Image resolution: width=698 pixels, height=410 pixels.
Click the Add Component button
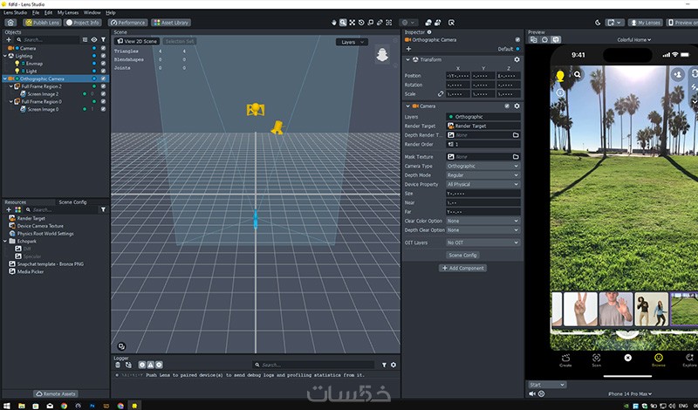click(x=463, y=268)
